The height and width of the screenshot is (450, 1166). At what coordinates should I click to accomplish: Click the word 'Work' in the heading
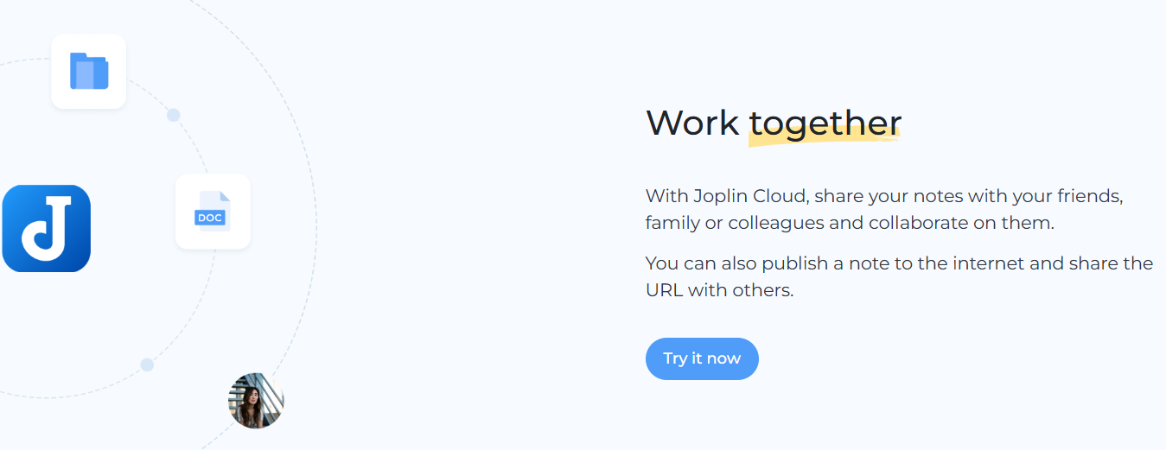693,123
